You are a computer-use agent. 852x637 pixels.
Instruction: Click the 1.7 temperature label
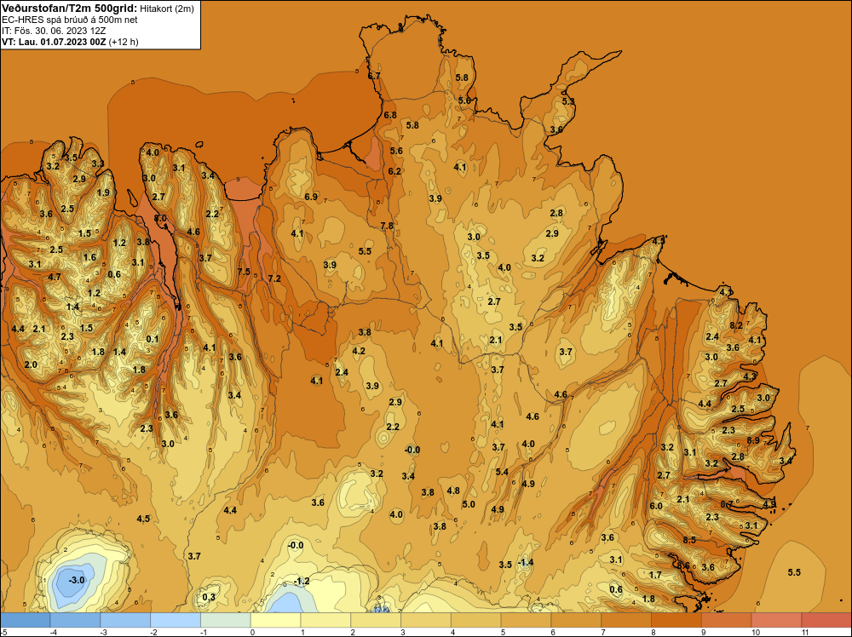[x=655, y=575]
